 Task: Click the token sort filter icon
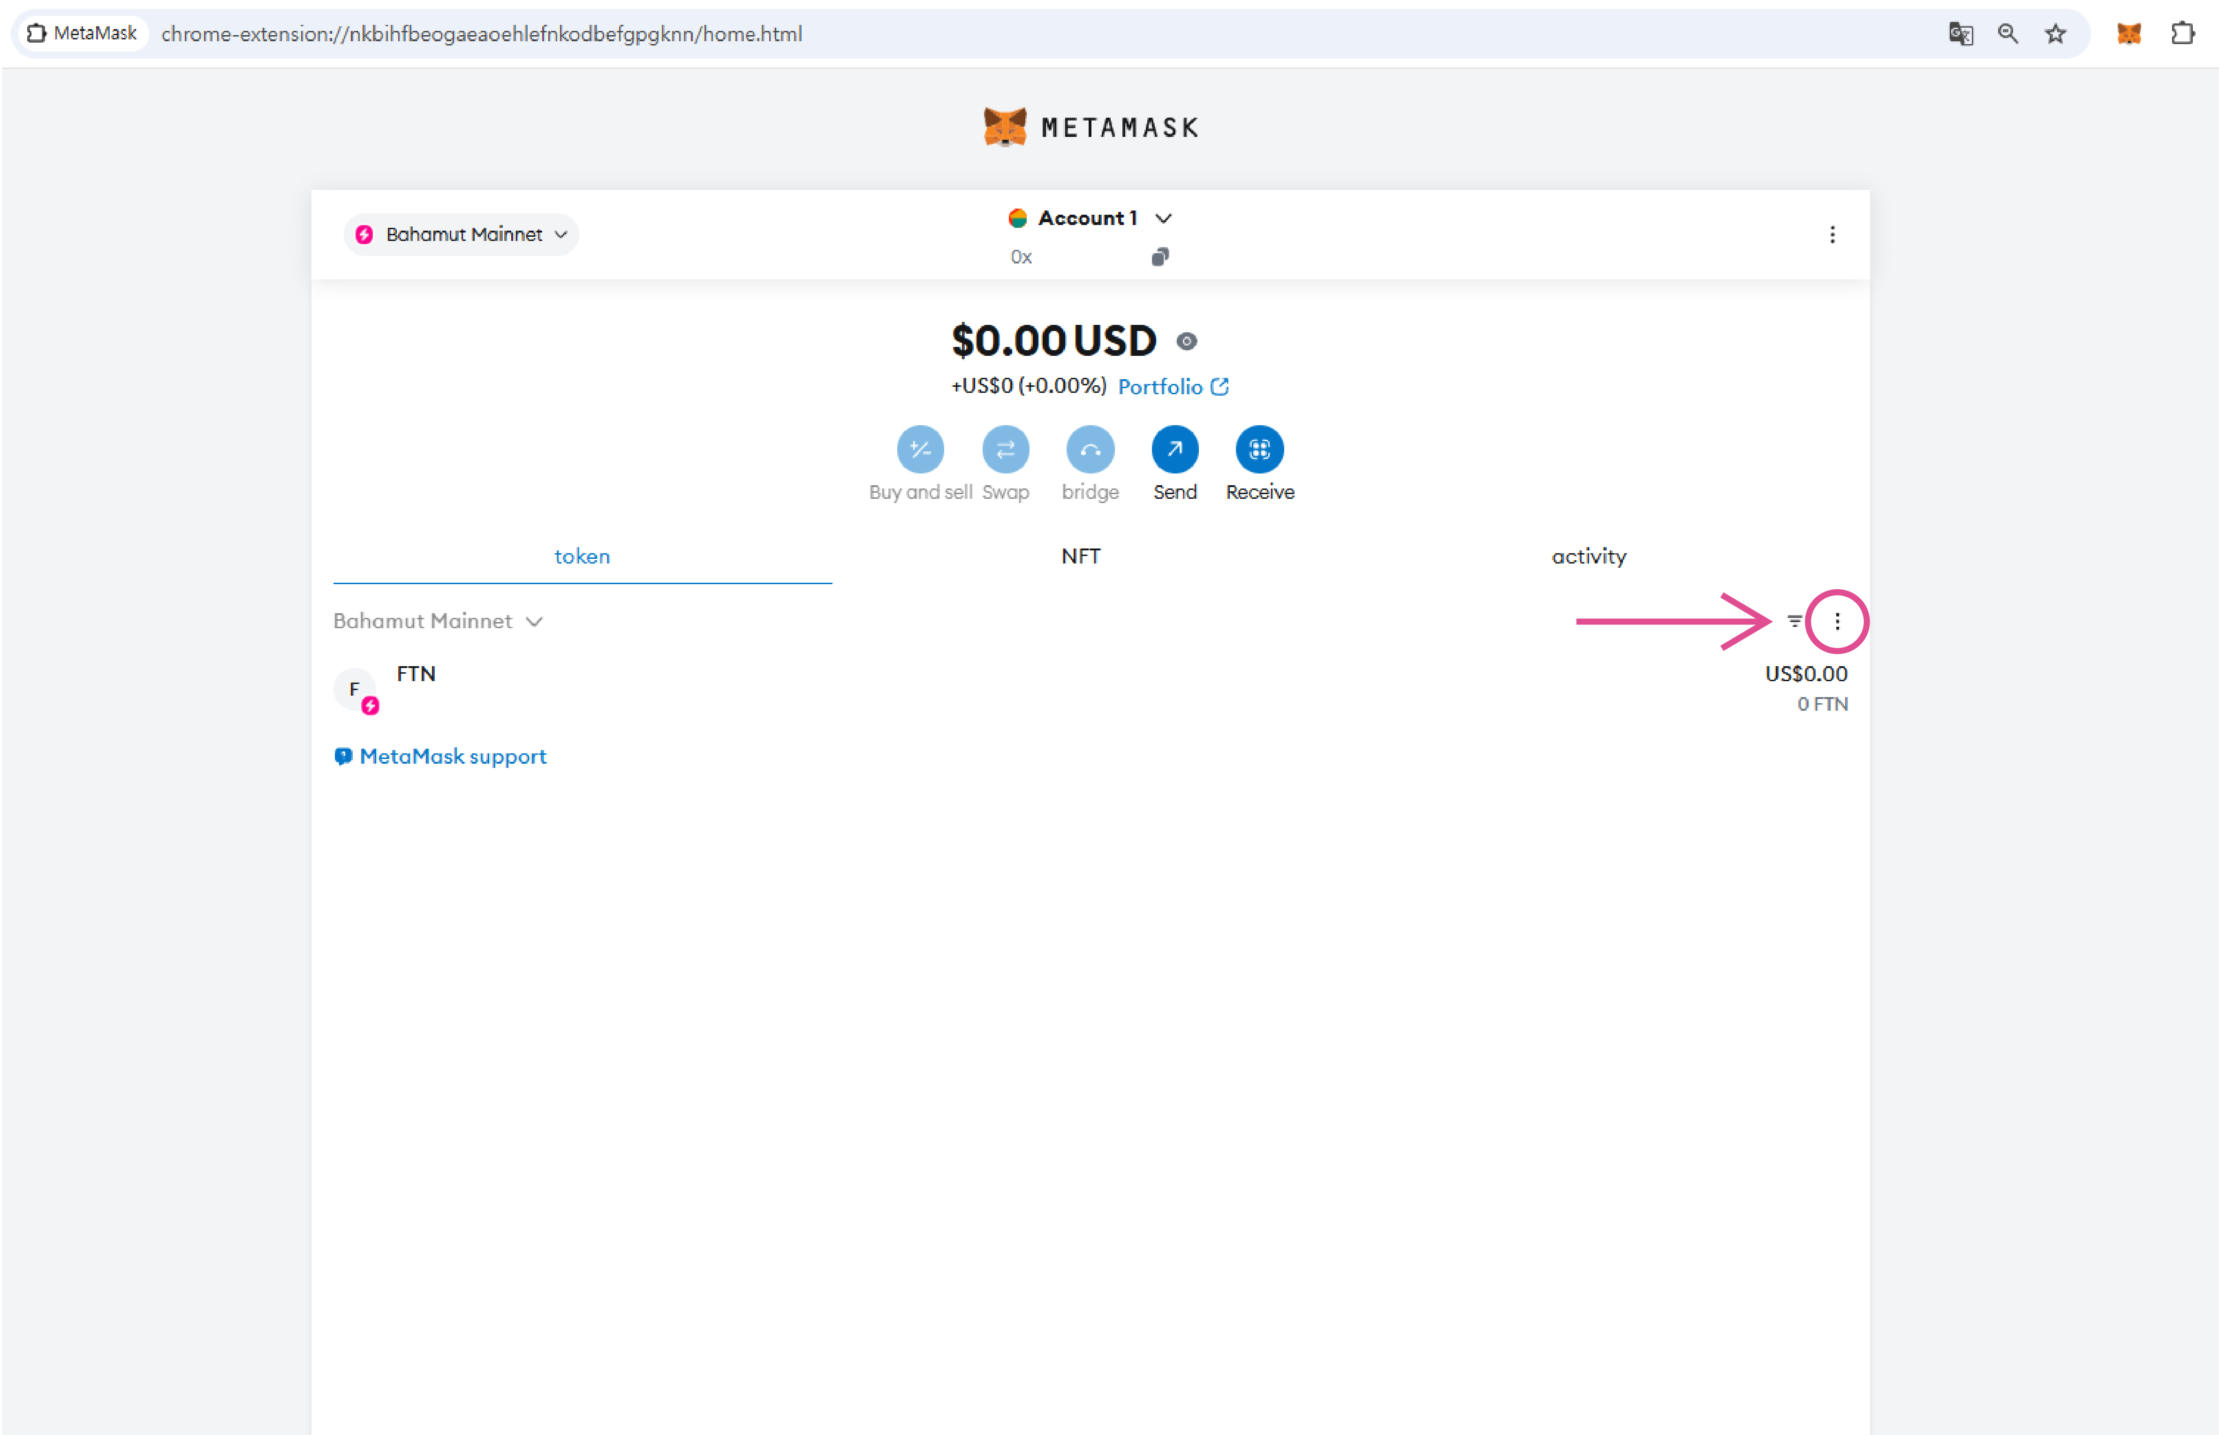[1795, 621]
